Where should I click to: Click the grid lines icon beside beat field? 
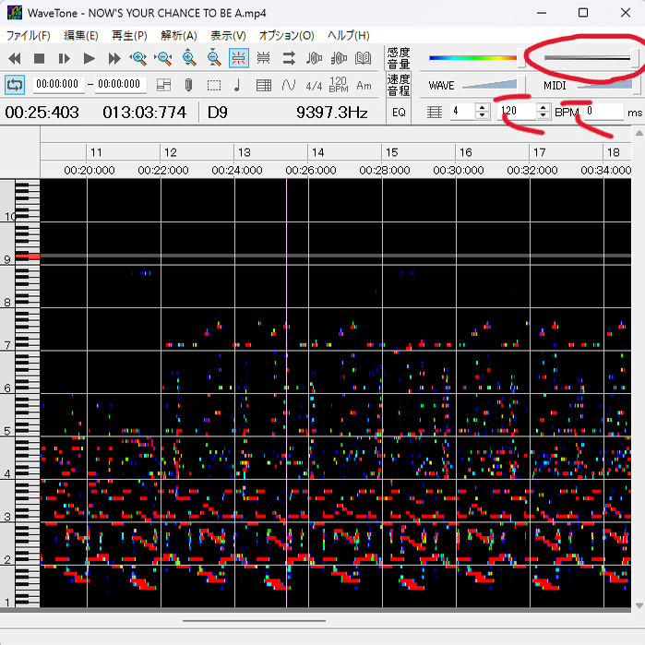click(435, 112)
